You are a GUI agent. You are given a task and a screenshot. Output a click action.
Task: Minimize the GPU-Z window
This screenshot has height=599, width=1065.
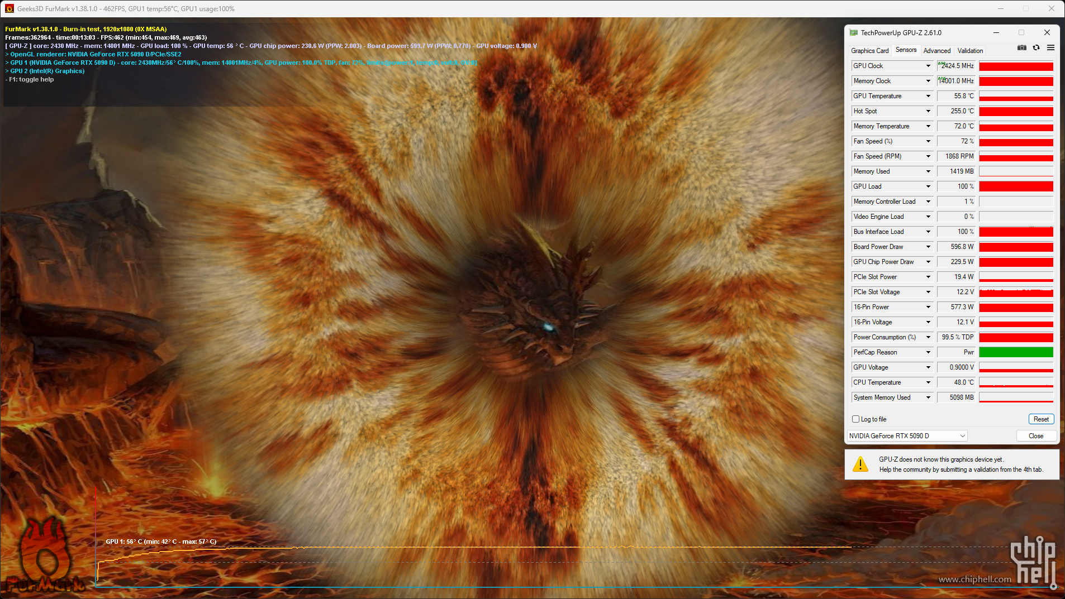tap(996, 32)
